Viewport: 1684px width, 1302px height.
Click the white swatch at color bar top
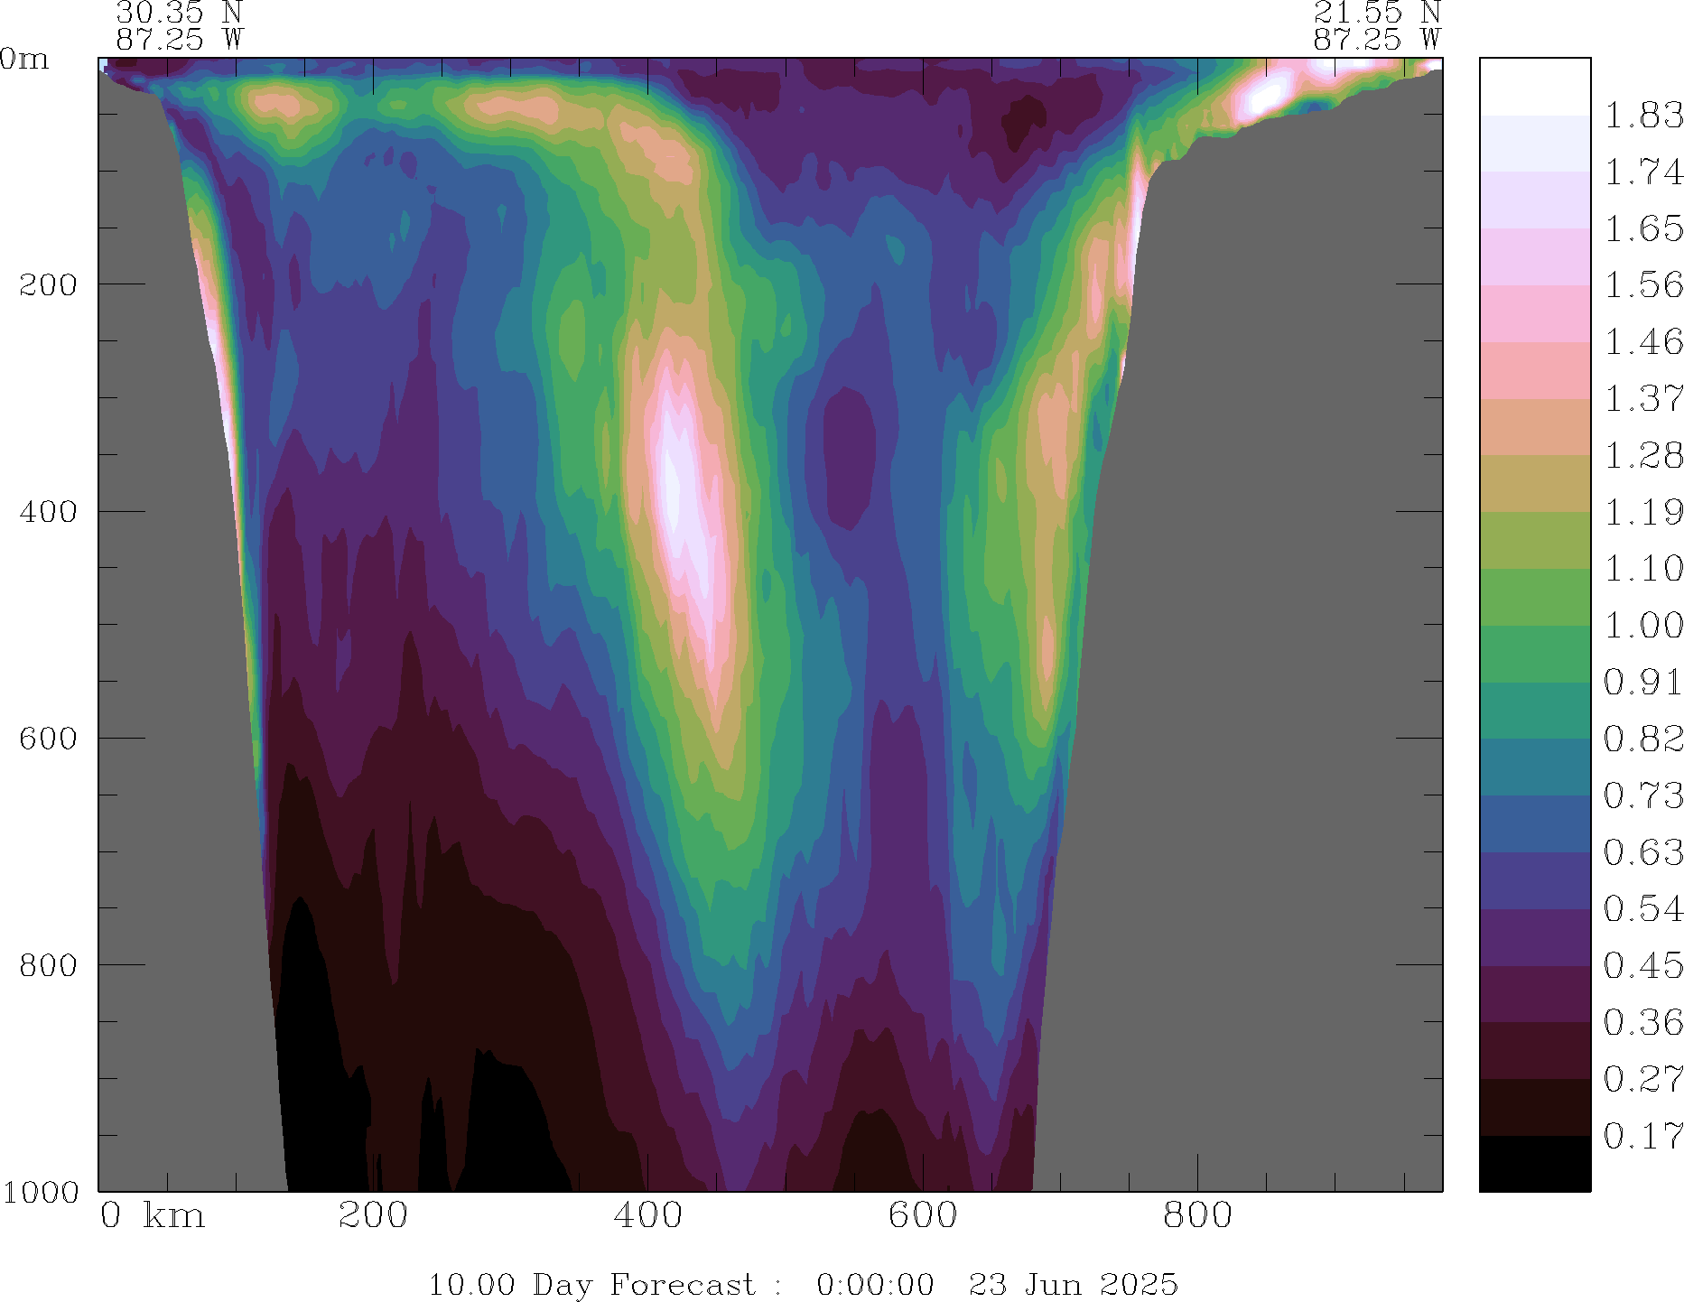pos(1534,87)
